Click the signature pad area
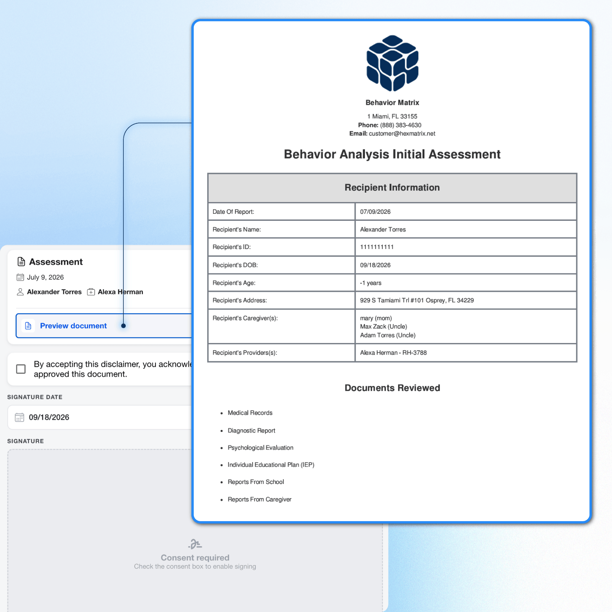The image size is (612, 612). [x=195, y=531]
